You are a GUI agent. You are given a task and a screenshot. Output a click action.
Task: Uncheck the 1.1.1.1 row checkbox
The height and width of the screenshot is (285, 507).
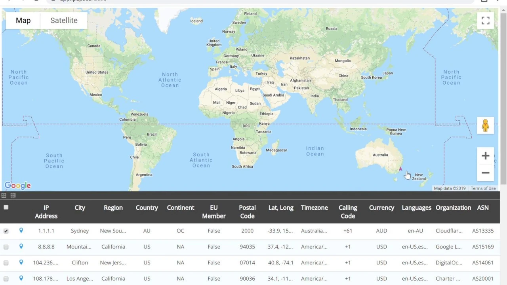click(6, 231)
